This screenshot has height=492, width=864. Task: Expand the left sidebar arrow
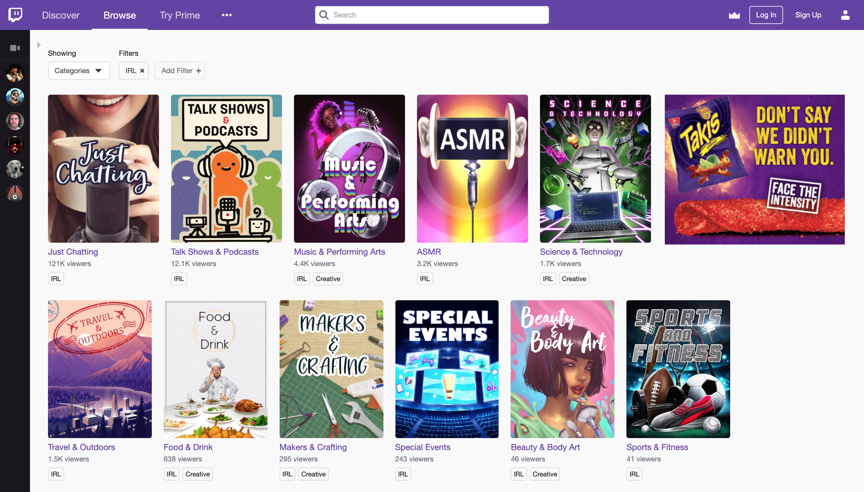coord(39,45)
